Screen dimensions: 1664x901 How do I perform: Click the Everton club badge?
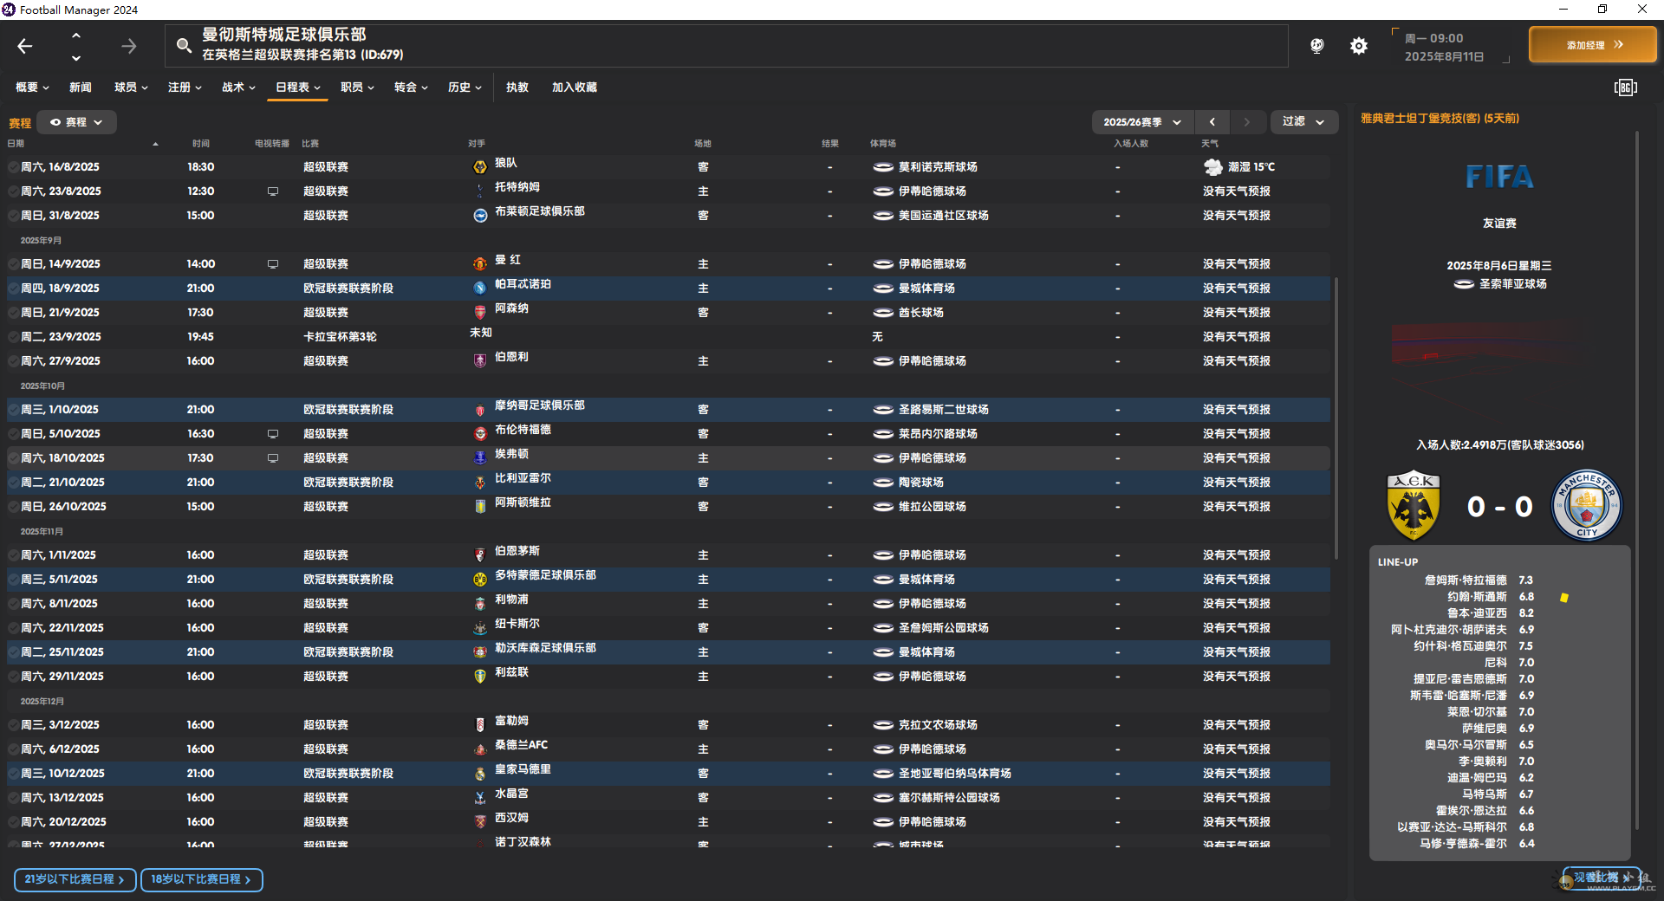tap(480, 458)
